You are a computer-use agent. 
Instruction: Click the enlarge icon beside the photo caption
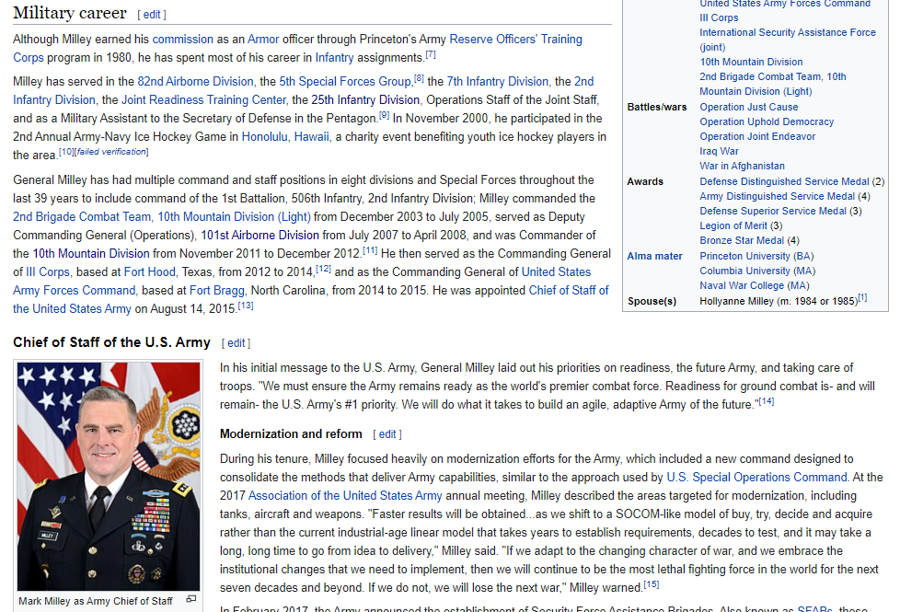pos(191,599)
